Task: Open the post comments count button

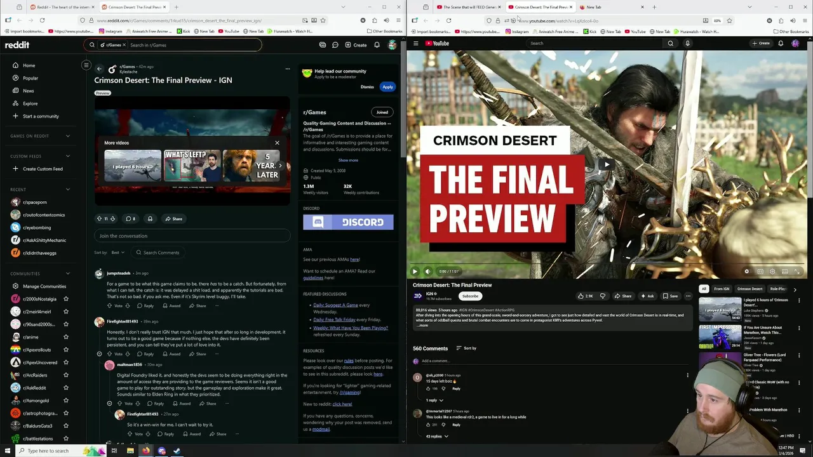Action: 131,219
